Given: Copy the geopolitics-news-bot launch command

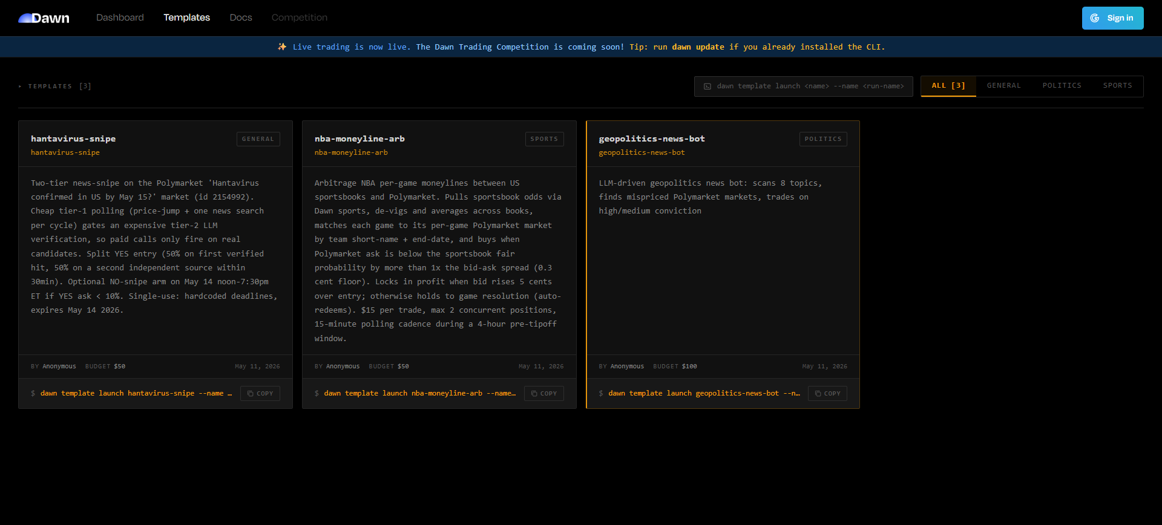Looking at the screenshot, I should pos(827,394).
